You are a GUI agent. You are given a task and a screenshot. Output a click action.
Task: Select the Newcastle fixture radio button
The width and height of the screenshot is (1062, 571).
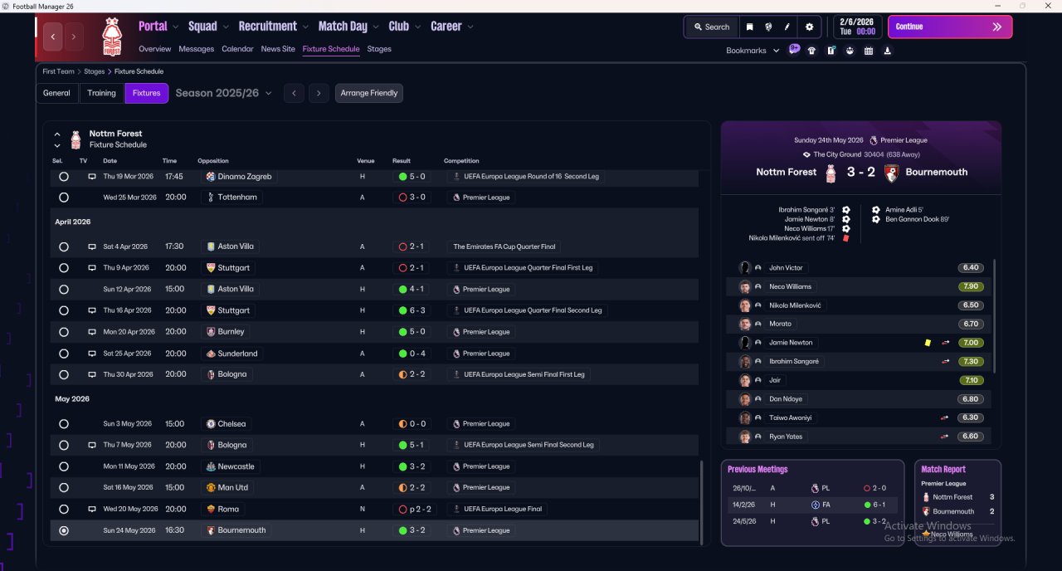point(64,466)
